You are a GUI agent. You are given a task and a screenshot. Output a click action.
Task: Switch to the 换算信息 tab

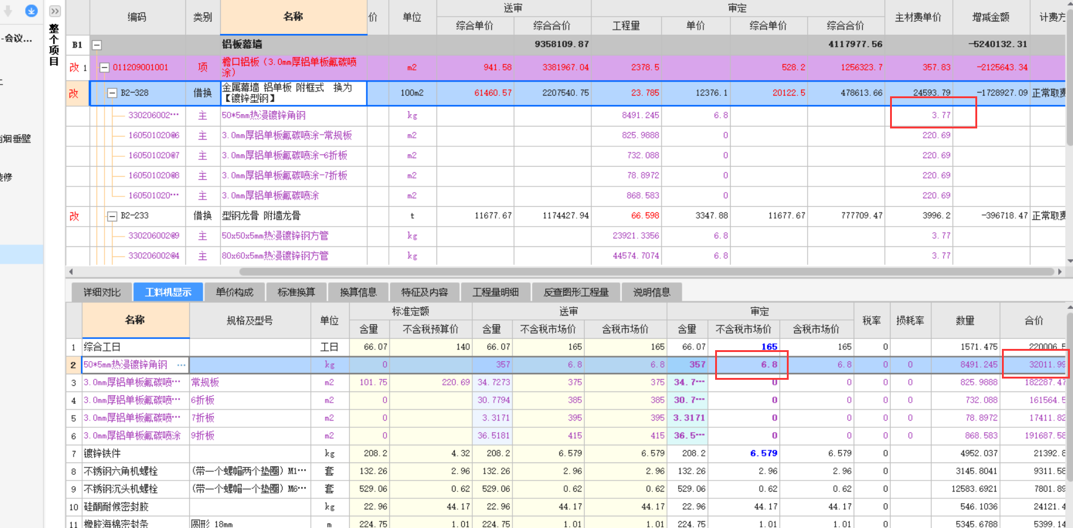[358, 292]
